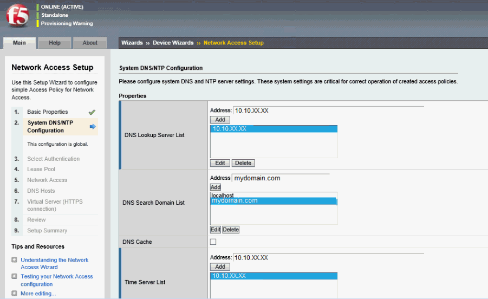Screen dimensions: 488x299
Task: Click the plus icon beside Testing your Network Access
Action: pyautogui.click(x=15, y=277)
